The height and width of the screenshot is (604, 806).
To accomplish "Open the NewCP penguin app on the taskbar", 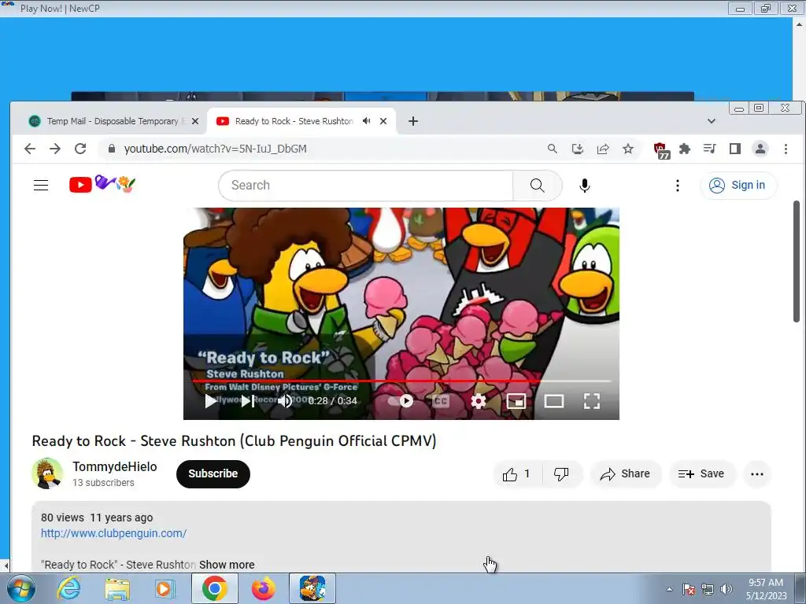I will pos(312,588).
